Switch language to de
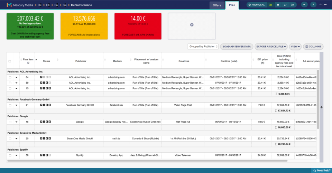This screenshot has height=173, width=332. click(x=320, y=4)
